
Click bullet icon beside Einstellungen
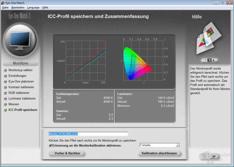(5, 76)
